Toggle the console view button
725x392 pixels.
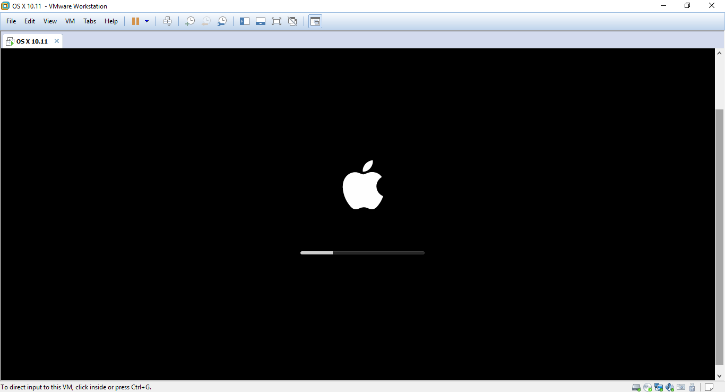(x=315, y=21)
